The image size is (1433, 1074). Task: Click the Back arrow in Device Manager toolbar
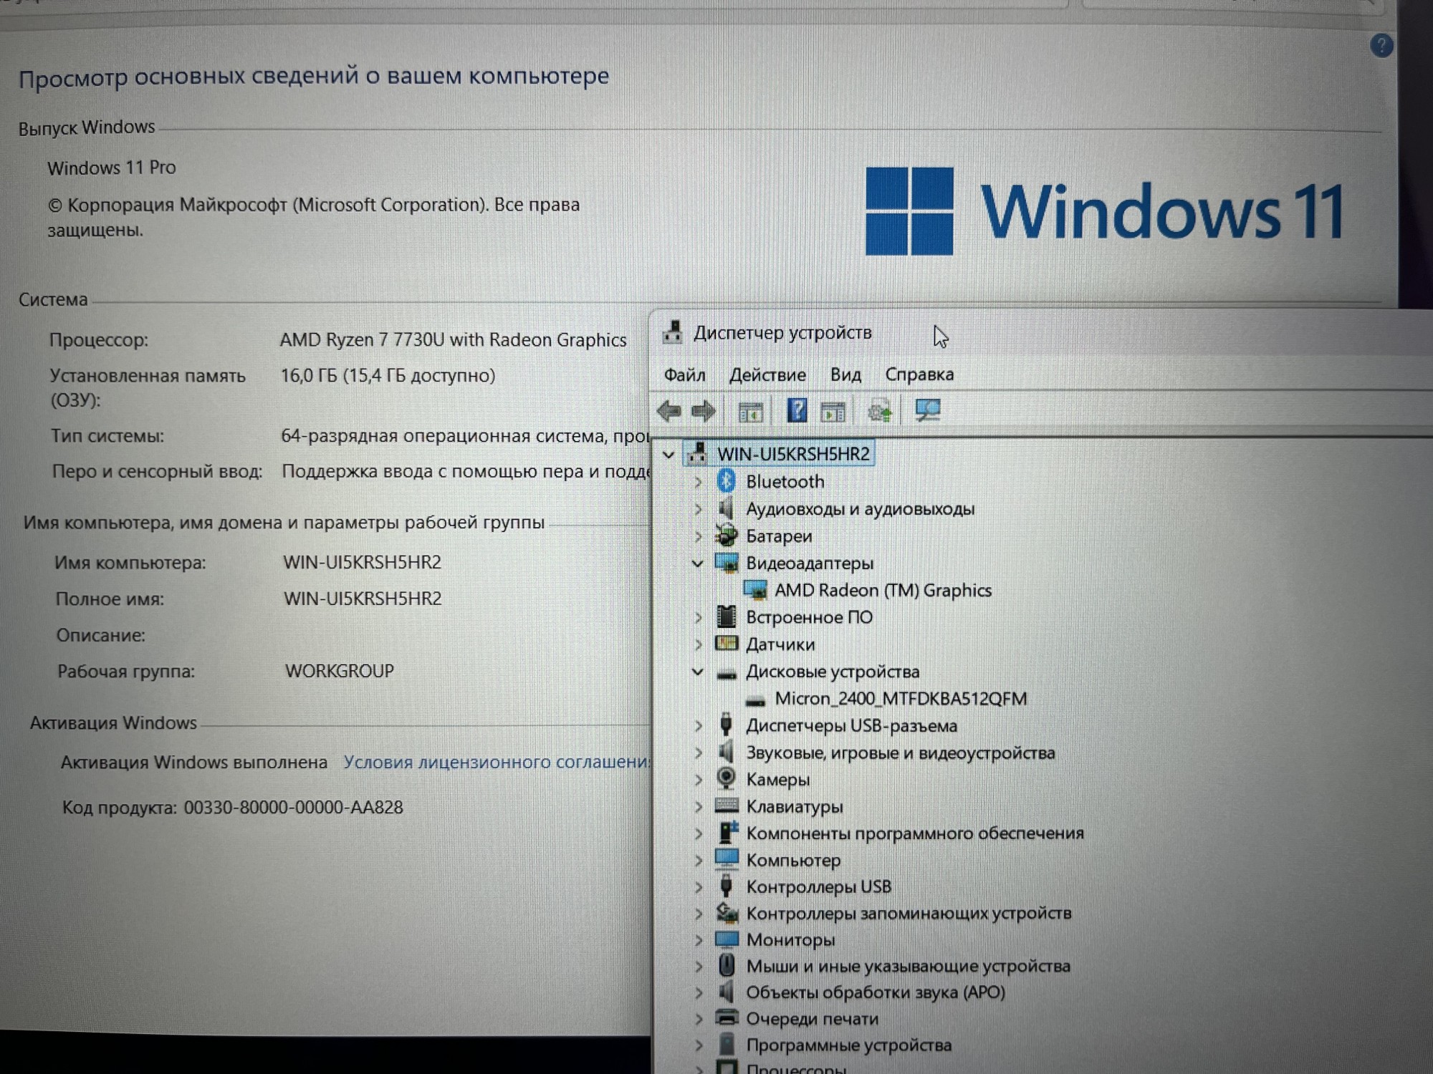[668, 411]
